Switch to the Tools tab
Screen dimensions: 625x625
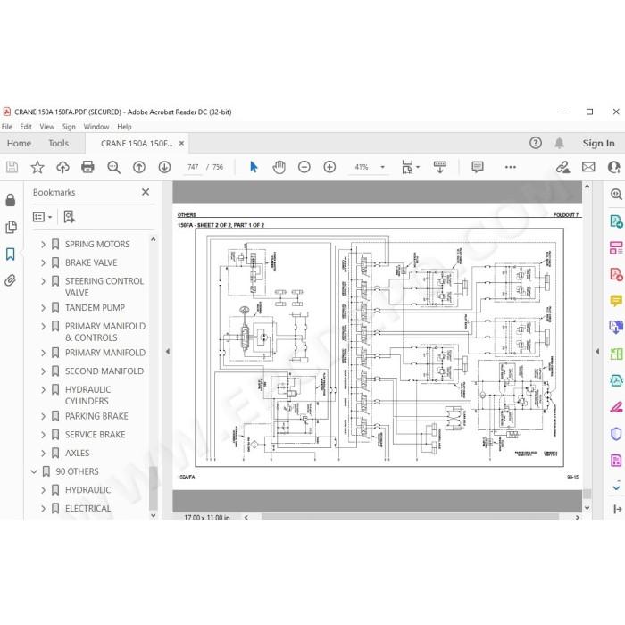(x=59, y=143)
